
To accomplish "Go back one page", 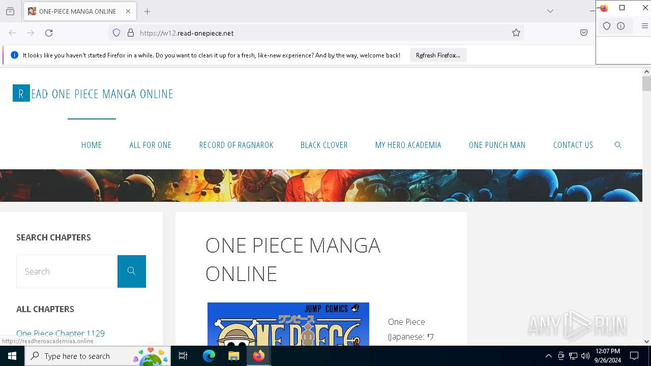I will (12, 33).
